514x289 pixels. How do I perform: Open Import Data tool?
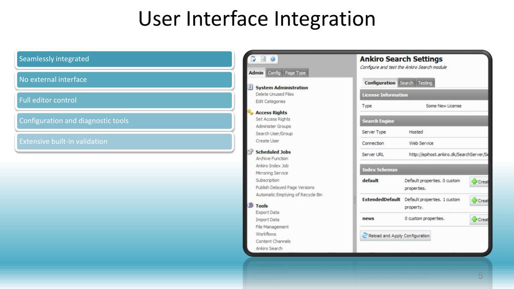point(268,220)
